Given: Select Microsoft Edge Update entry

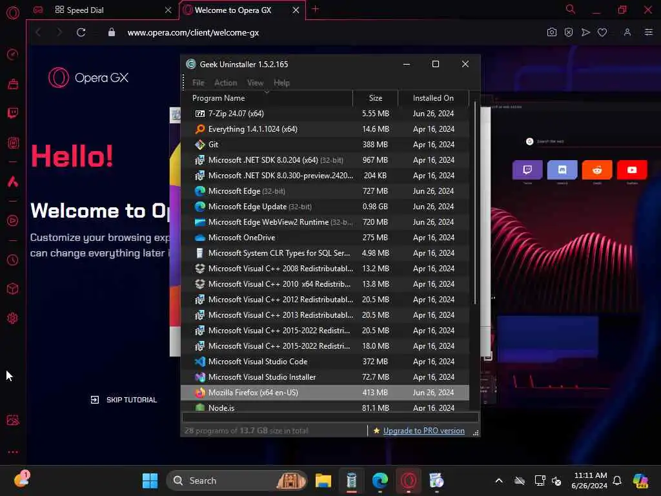Looking at the screenshot, I should pos(325,207).
